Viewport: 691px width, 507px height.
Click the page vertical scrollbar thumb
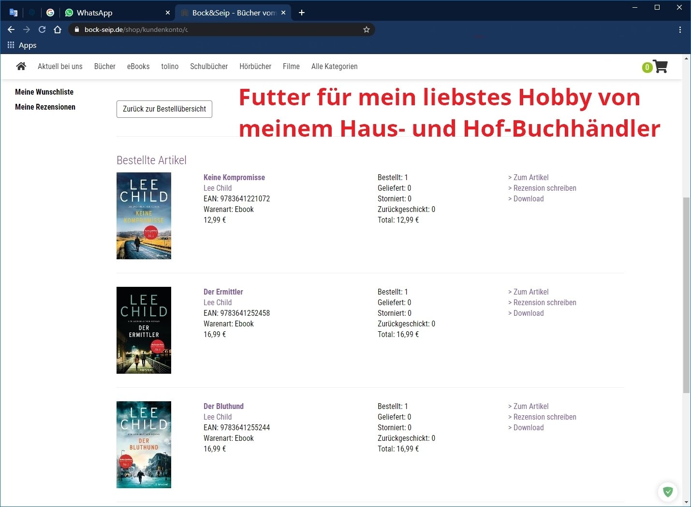tap(687, 295)
